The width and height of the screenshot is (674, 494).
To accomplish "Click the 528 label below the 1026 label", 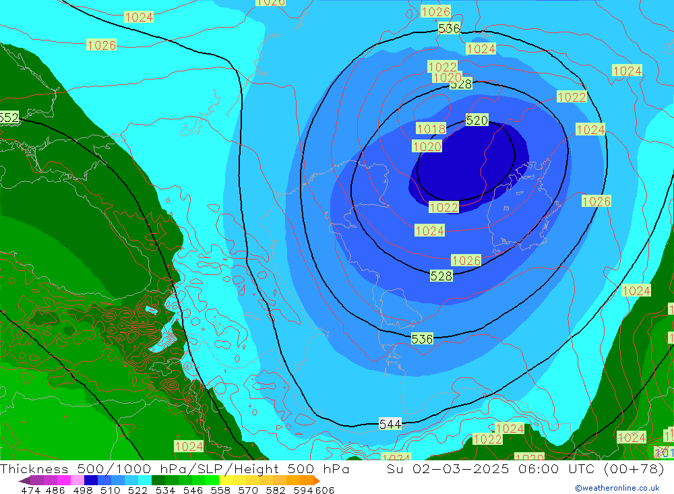I will pos(441,276).
